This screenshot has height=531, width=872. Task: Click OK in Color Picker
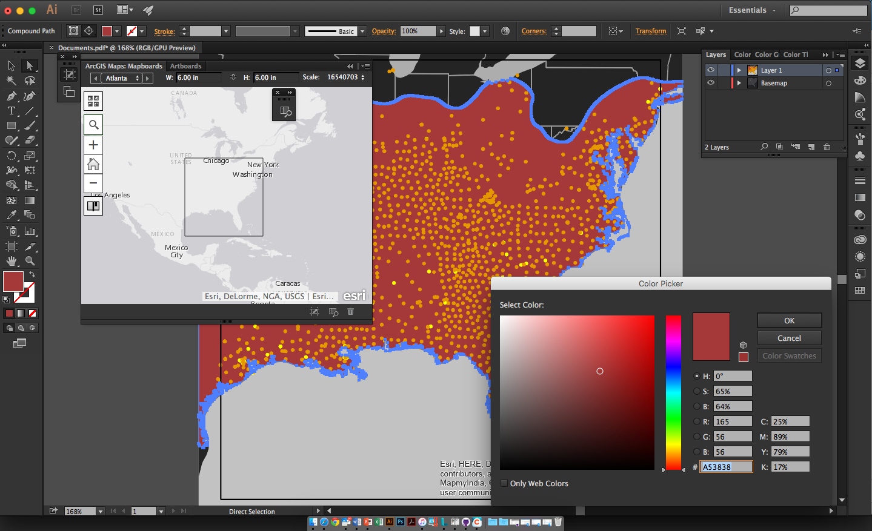pyautogui.click(x=789, y=320)
